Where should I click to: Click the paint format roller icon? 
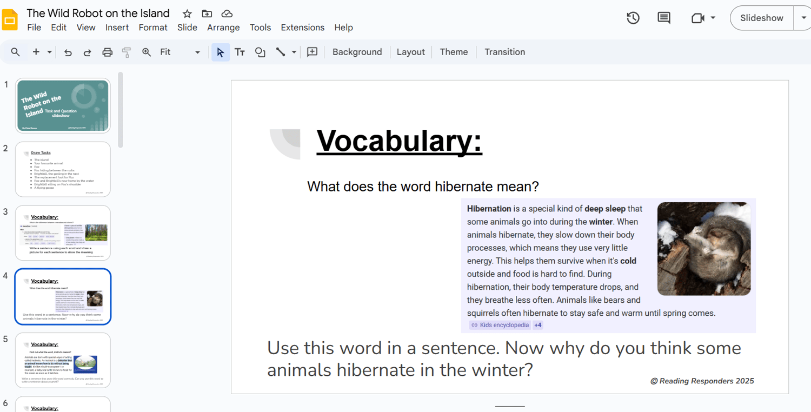[x=127, y=52]
